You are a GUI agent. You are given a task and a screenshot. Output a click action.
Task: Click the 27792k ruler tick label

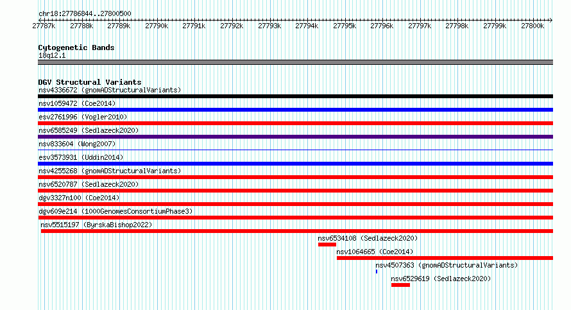pyautogui.click(x=232, y=26)
